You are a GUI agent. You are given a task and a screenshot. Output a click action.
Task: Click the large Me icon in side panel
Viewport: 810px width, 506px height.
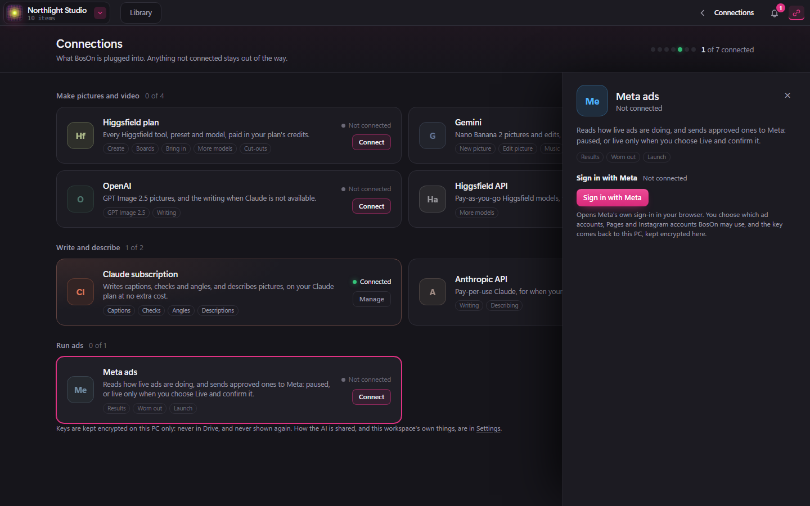[x=592, y=101]
